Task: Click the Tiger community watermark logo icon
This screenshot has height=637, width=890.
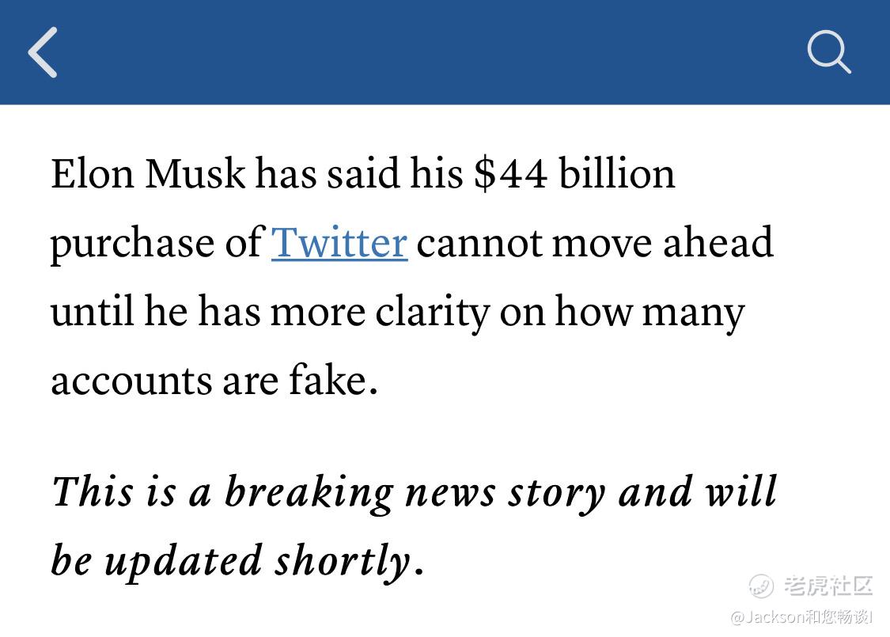Action: [760, 586]
